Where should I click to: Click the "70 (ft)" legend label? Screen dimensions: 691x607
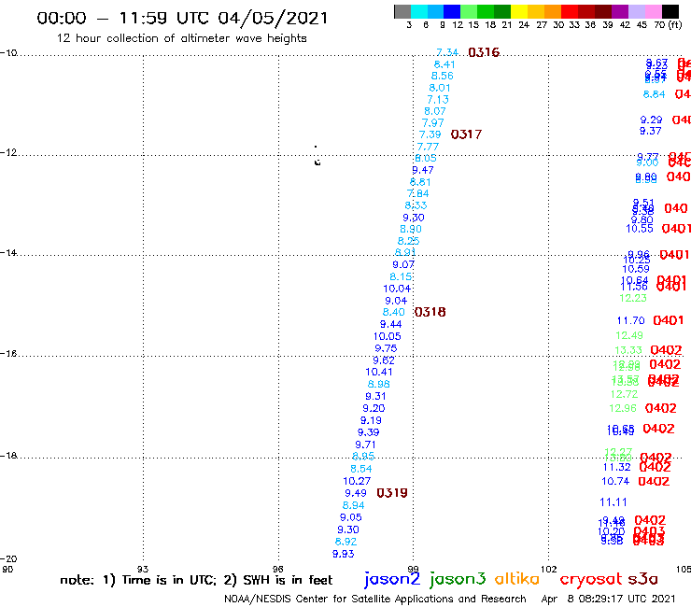(668, 24)
